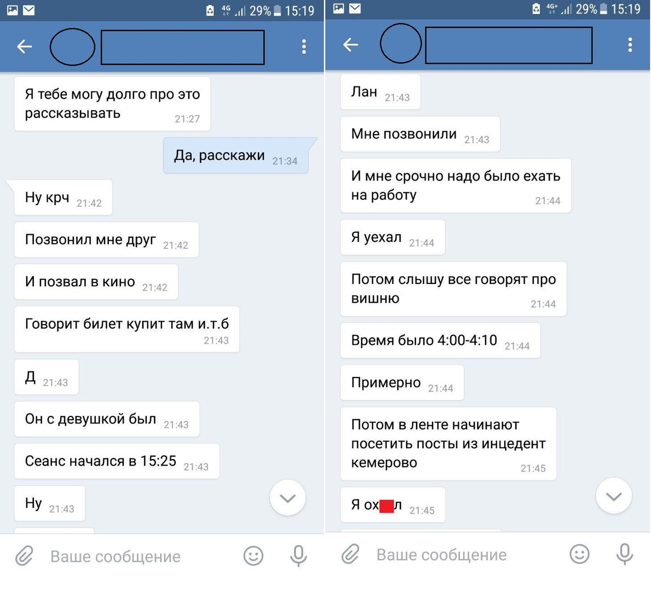
Task: Tap the contact name header in the right chat
Action: click(509, 45)
